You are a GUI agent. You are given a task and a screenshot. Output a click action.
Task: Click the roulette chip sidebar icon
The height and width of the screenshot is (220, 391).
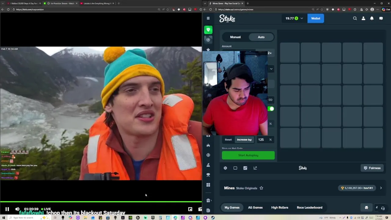click(208, 155)
